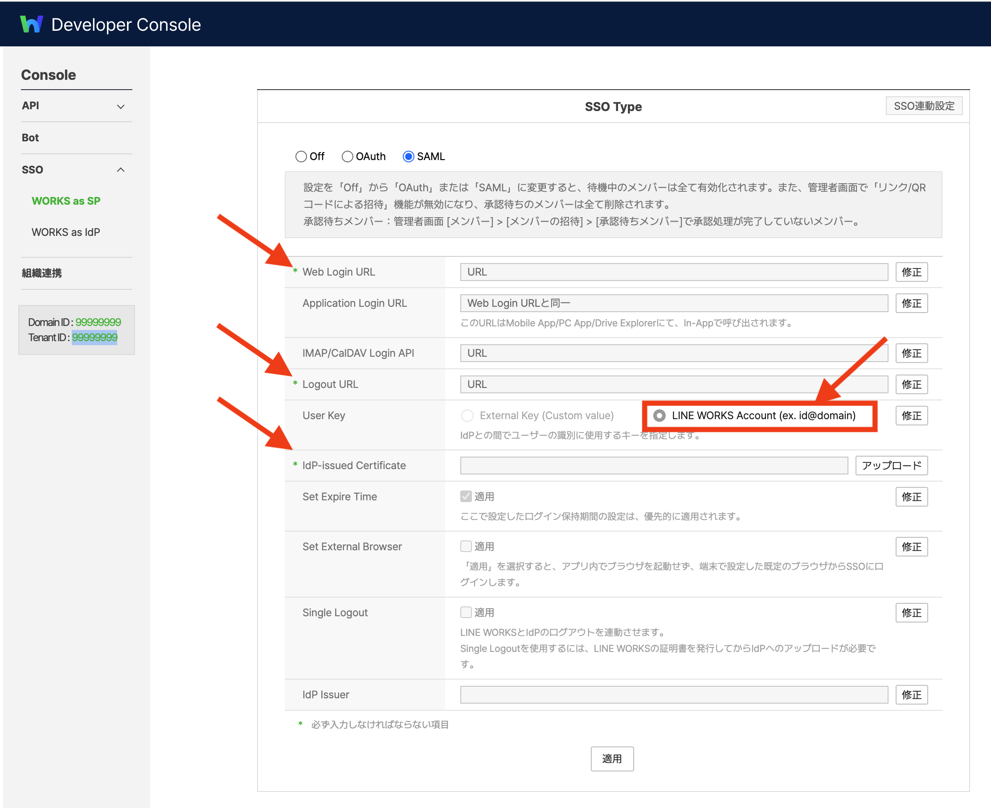Enable Set External Browser 適用 checkbox
This screenshot has height=808, width=991.
466,546
